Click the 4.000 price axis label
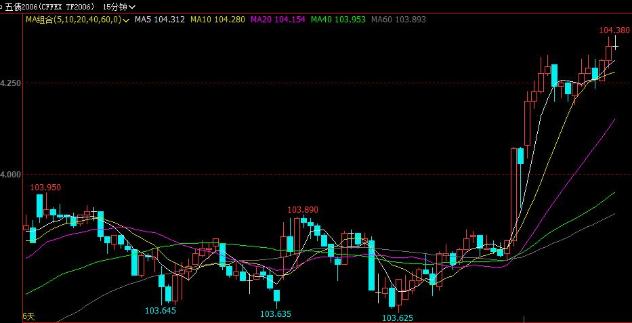This screenshot has width=632, height=323. pyautogui.click(x=10, y=174)
